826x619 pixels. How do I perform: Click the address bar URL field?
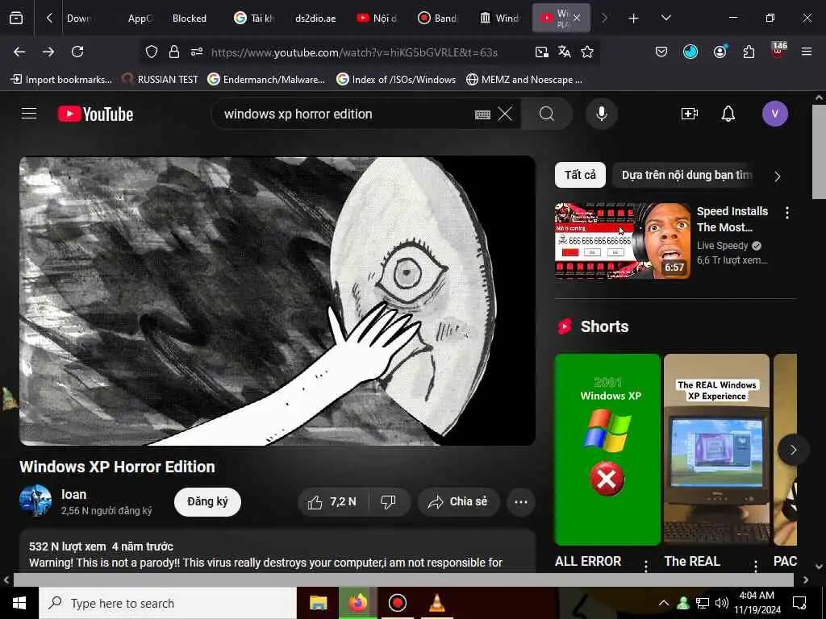tap(354, 52)
